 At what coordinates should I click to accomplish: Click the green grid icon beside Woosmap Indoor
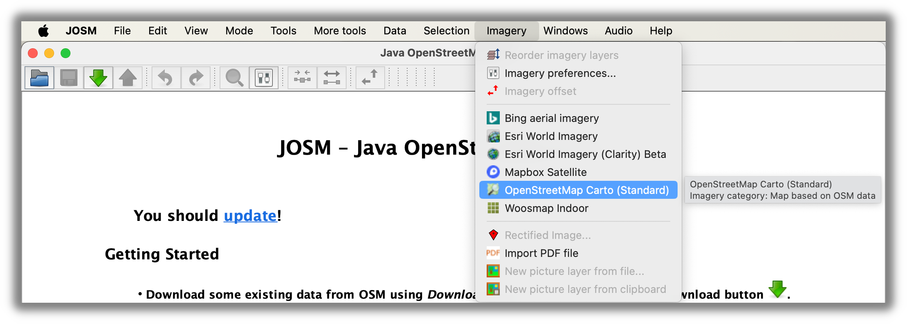click(x=493, y=208)
